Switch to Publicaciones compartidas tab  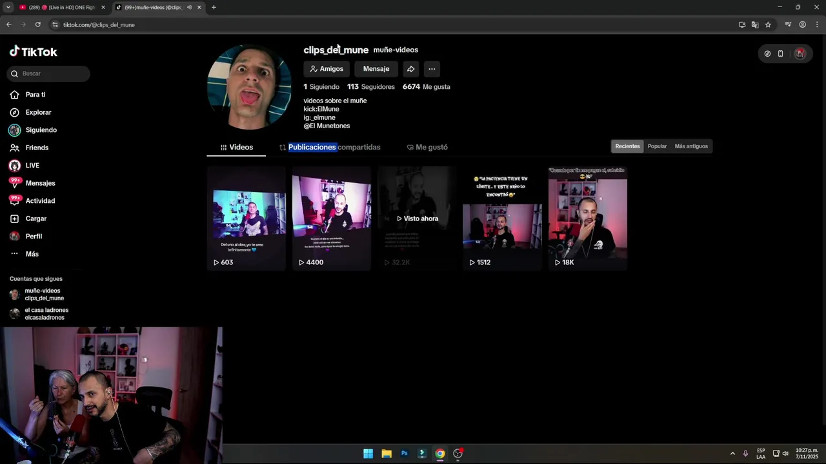(x=330, y=148)
